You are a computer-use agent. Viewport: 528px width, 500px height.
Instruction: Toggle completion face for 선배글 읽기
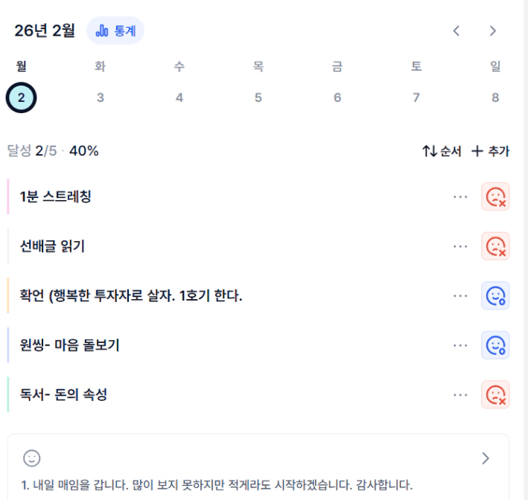pos(495,246)
